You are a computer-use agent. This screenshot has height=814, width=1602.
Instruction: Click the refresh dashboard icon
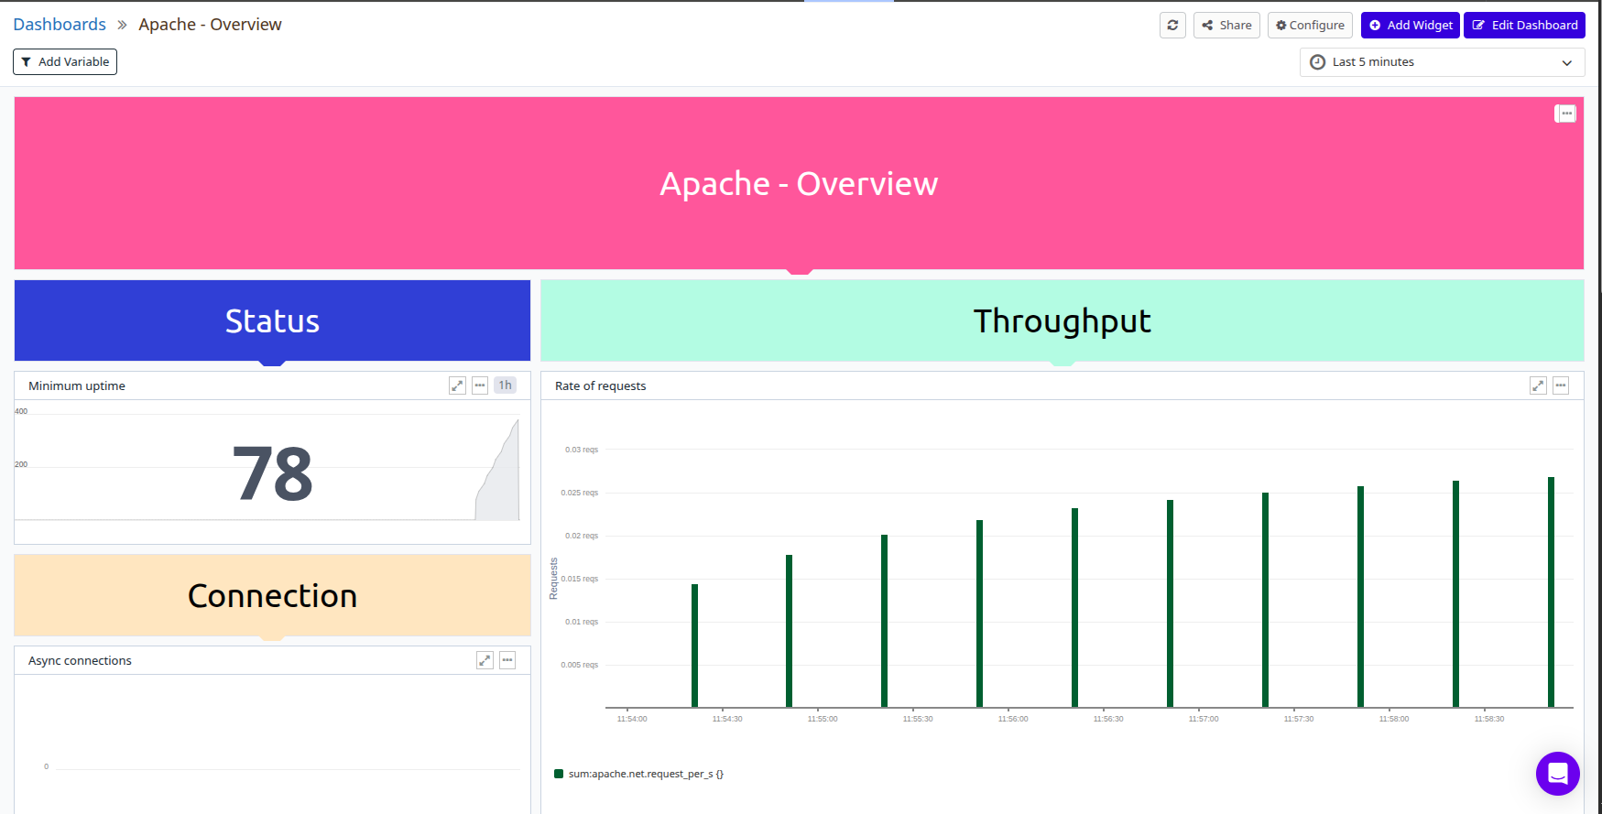coord(1172,26)
